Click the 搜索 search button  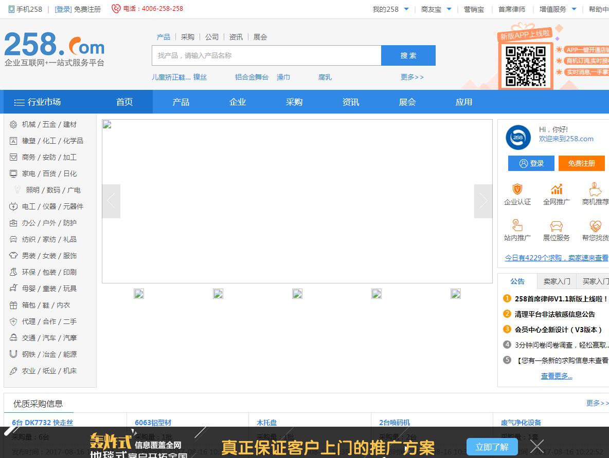[x=408, y=55]
